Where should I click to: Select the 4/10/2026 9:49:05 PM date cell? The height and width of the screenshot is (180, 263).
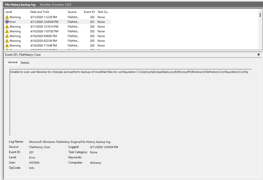tap(43, 36)
